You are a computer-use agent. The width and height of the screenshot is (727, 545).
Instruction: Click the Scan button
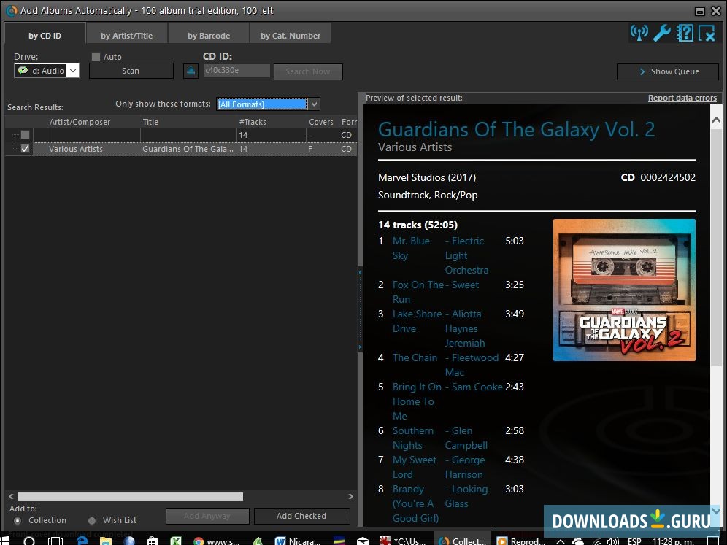130,71
